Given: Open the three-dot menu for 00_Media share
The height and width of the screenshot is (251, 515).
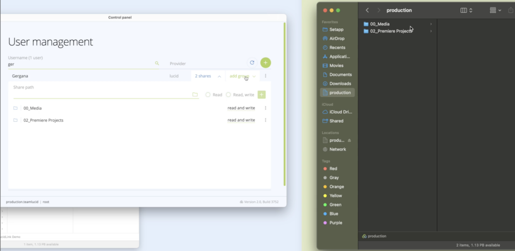Looking at the screenshot, I should tap(266, 108).
